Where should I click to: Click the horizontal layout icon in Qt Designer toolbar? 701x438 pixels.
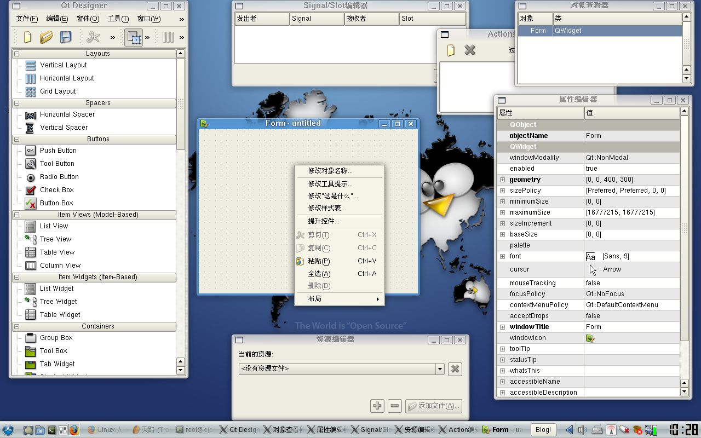point(168,37)
